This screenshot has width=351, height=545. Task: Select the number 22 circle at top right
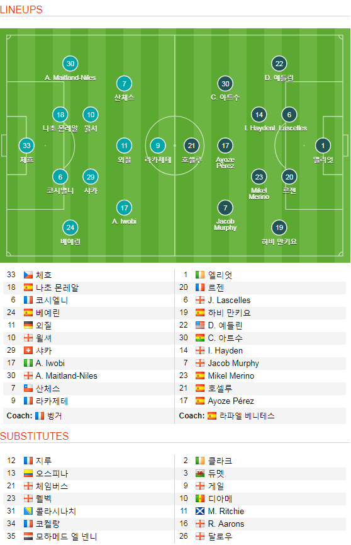279,64
